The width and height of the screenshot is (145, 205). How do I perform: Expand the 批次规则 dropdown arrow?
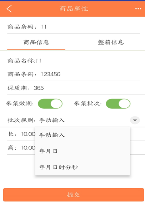click(135, 120)
